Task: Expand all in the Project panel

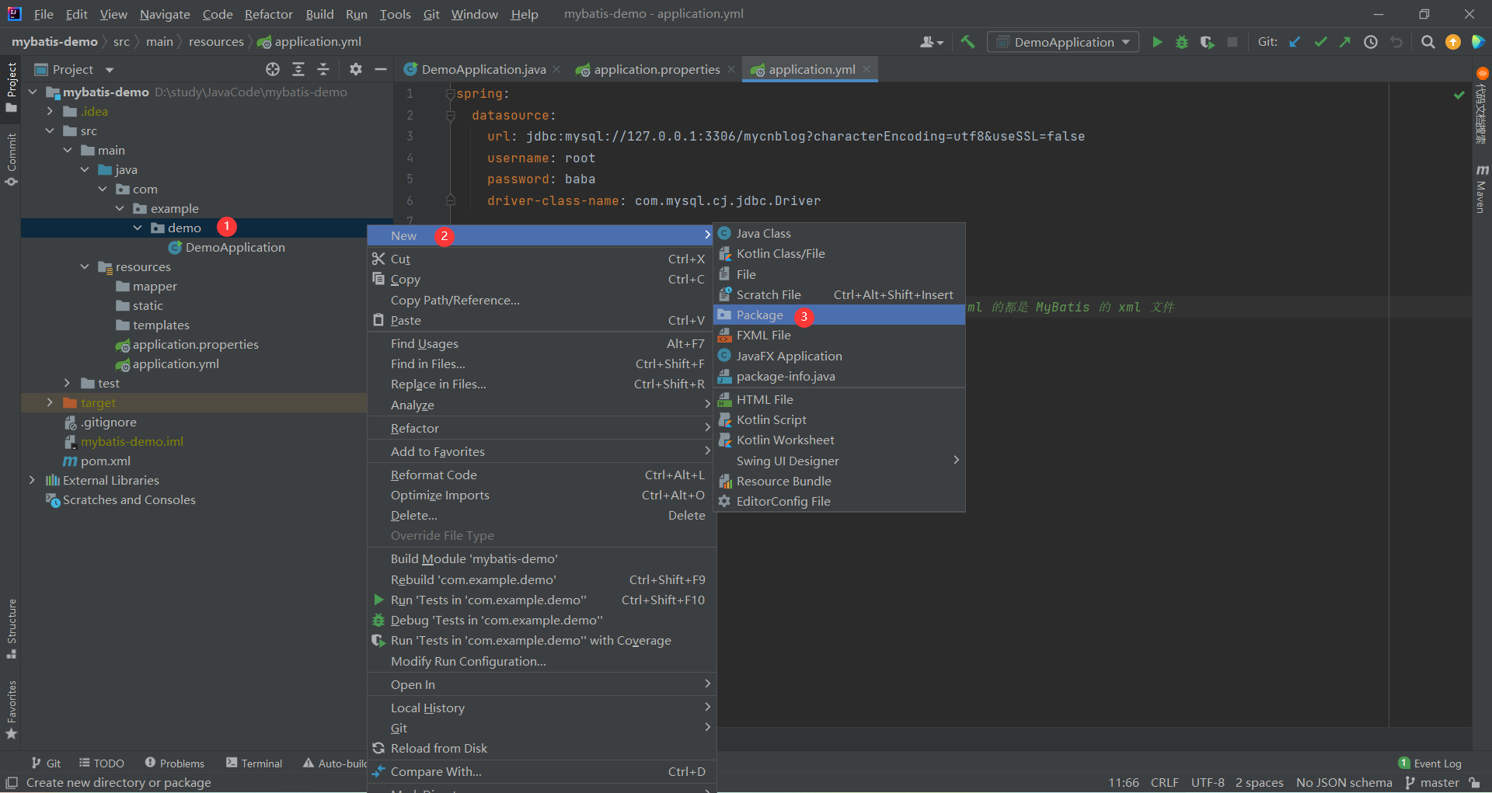Action: click(298, 69)
